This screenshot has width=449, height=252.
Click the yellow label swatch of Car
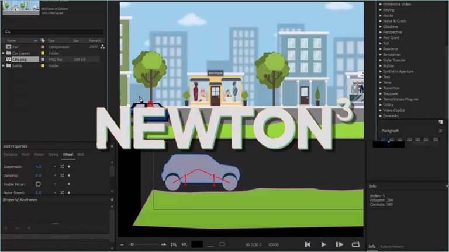tap(43, 47)
